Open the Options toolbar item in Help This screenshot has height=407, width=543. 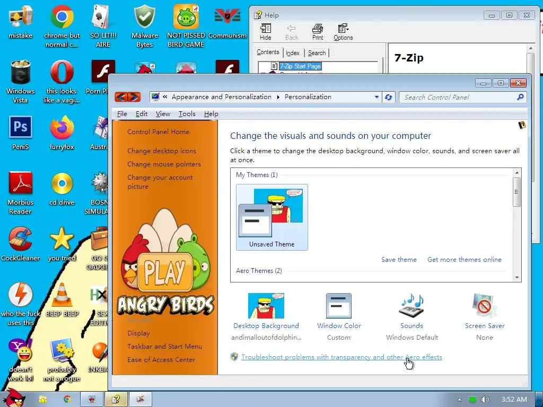pos(343,32)
